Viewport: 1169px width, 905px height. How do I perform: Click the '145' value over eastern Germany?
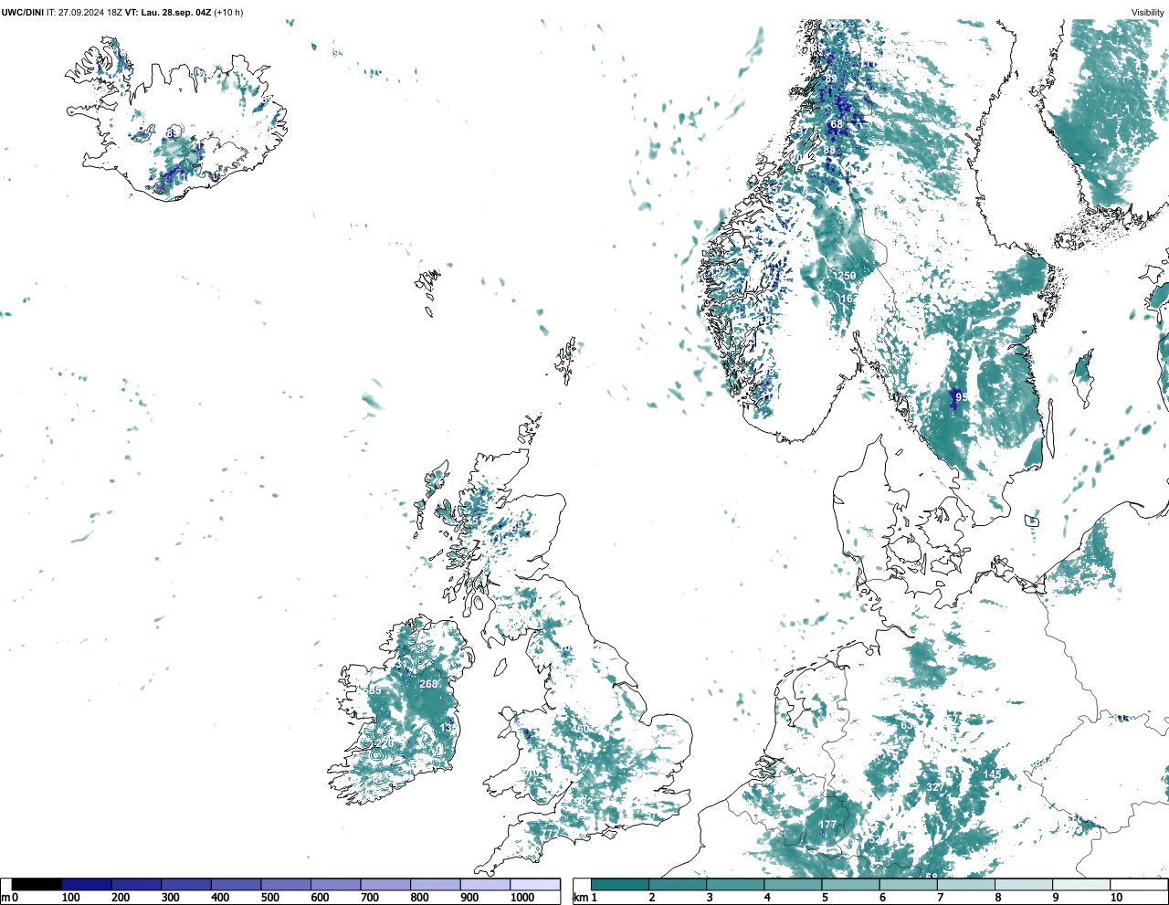(x=993, y=774)
